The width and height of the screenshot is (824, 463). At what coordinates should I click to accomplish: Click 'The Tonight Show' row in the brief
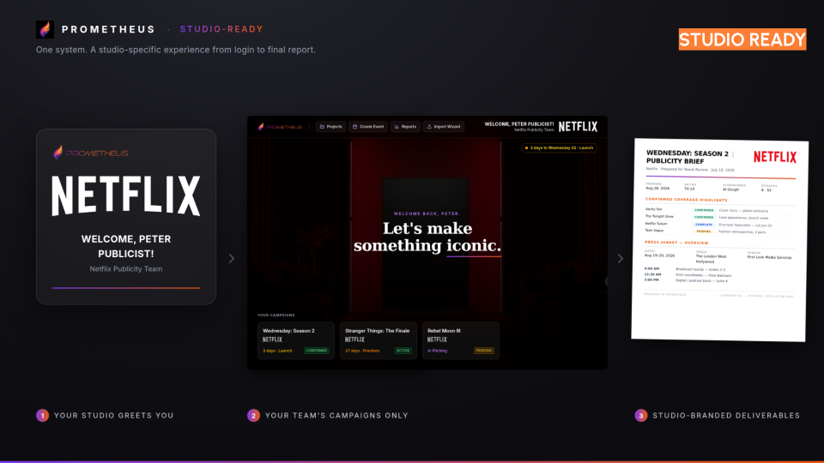click(x=720, y=217)
